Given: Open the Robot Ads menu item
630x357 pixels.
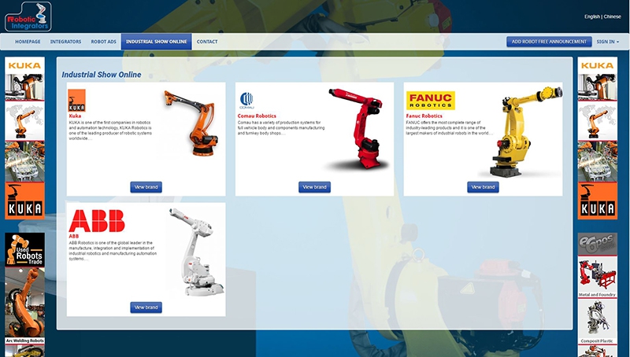Looking at the screenshot, I should tap(102, 42).
